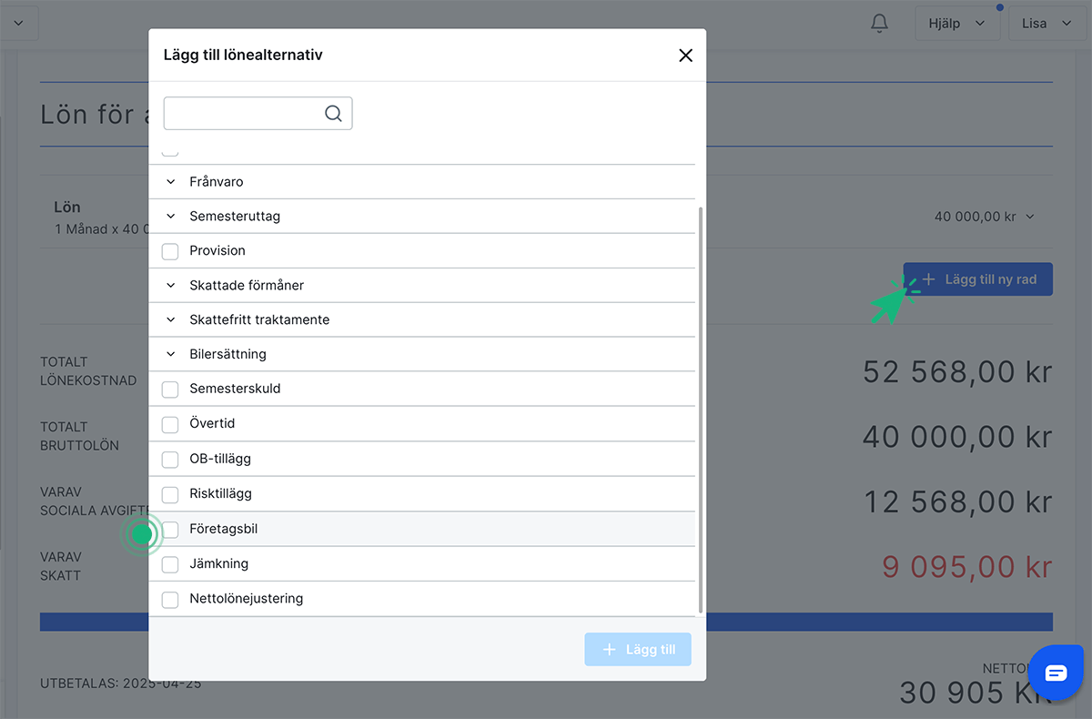Expand Skattade förmåner category
The width and height of the screenshot is (1092, 719).
point(170,286)
